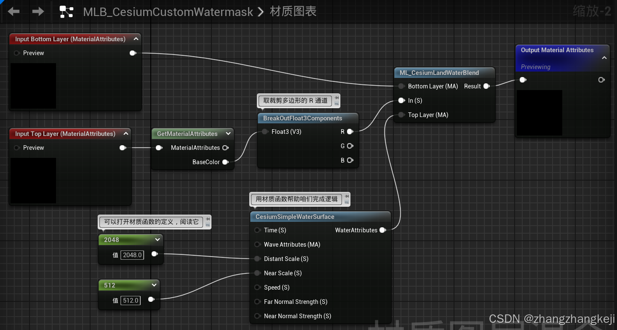The width and height of the screenshot is (617, 330).
Task: Select the Input Top Layer (MaterialAttributes) title
Action: tap(65, 134)
